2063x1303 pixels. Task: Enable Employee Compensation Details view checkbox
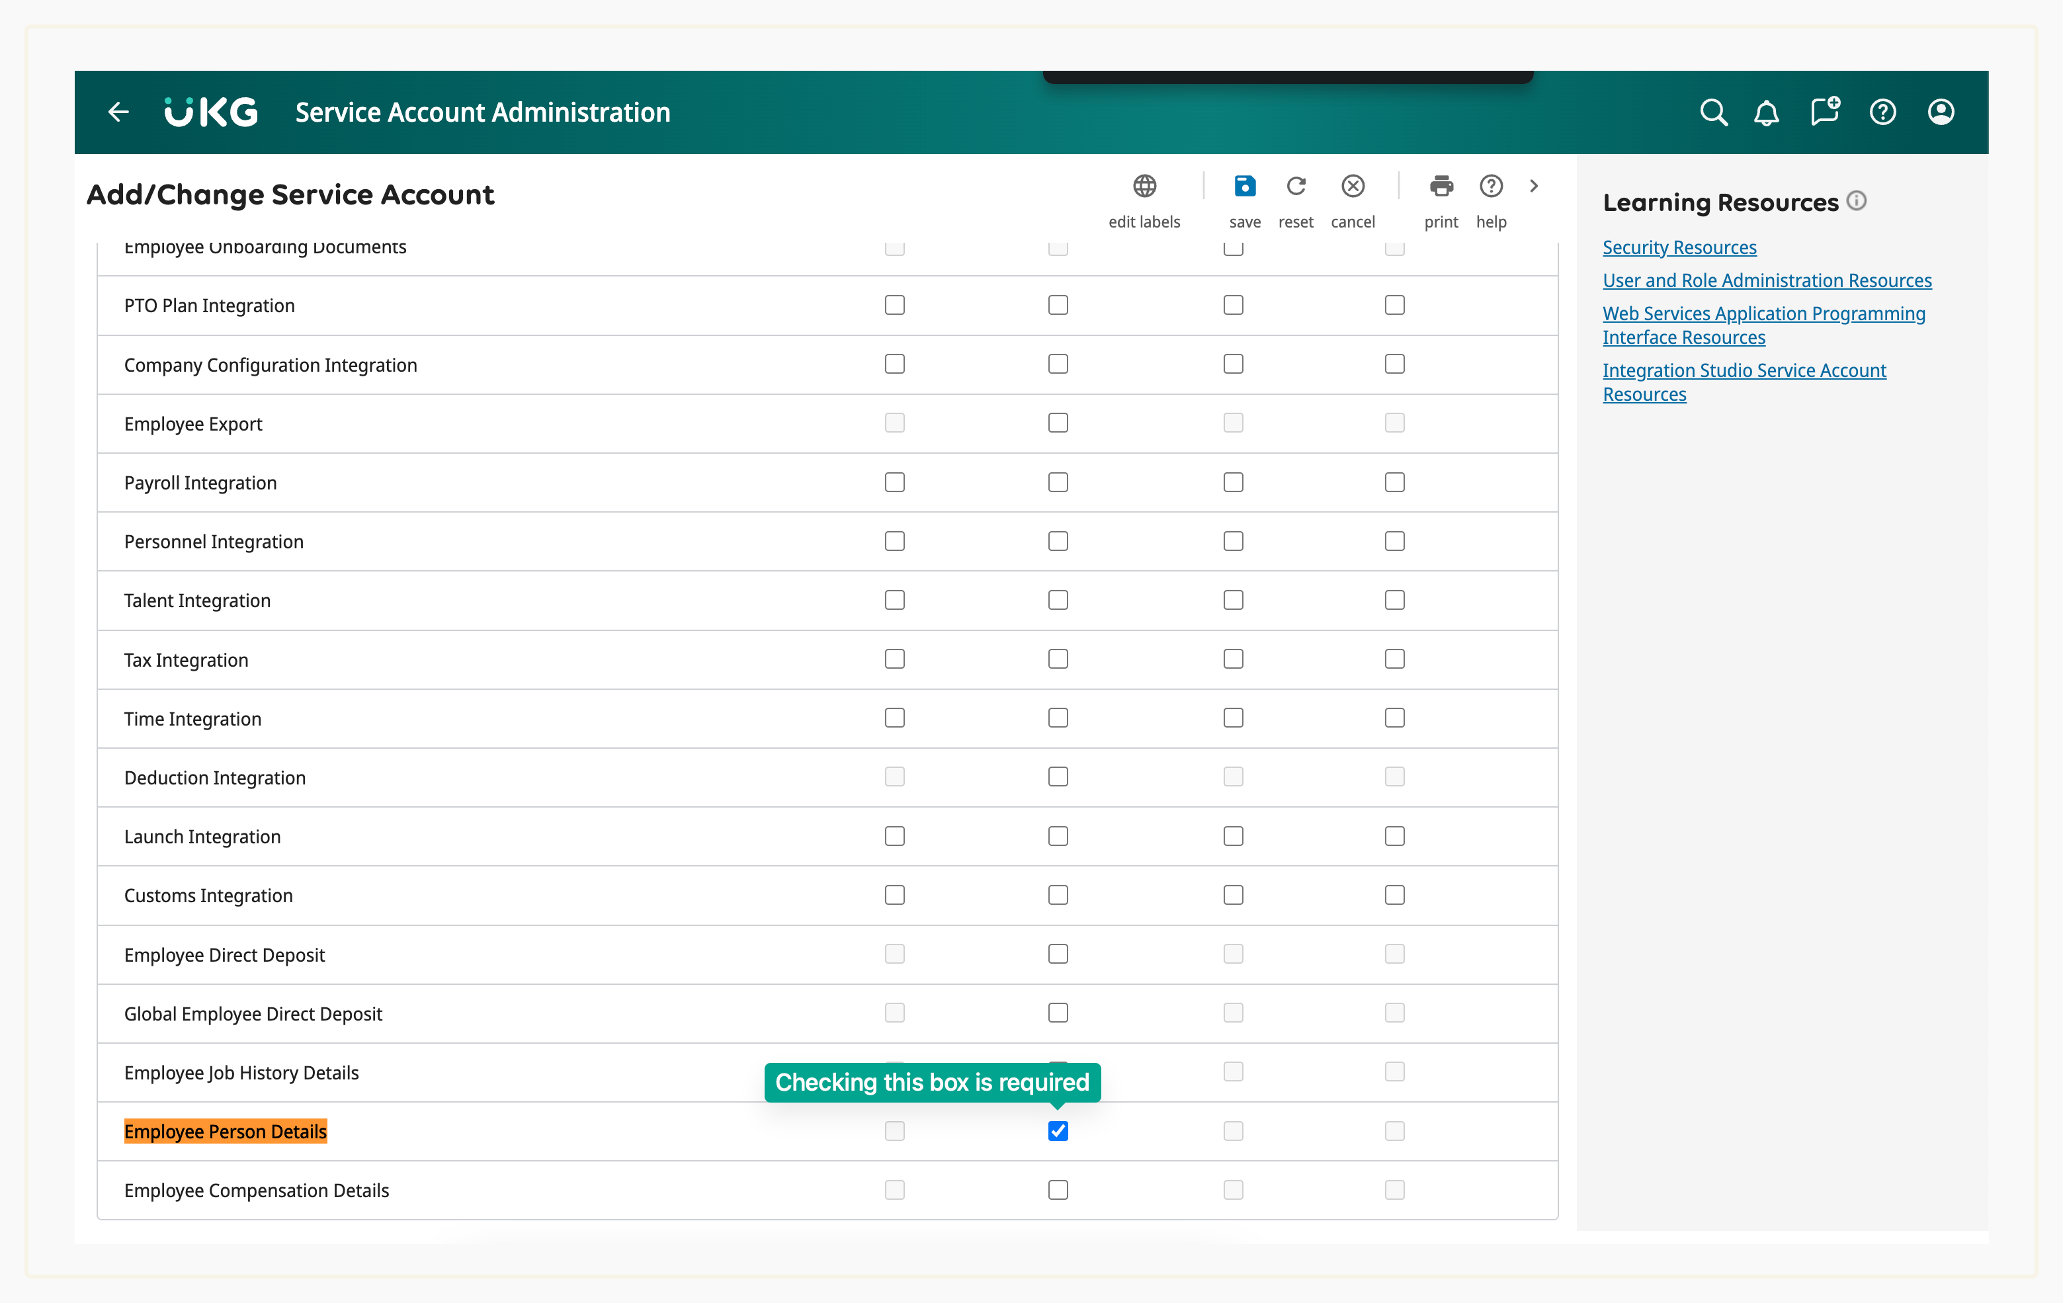(x=1058, y=1190)
